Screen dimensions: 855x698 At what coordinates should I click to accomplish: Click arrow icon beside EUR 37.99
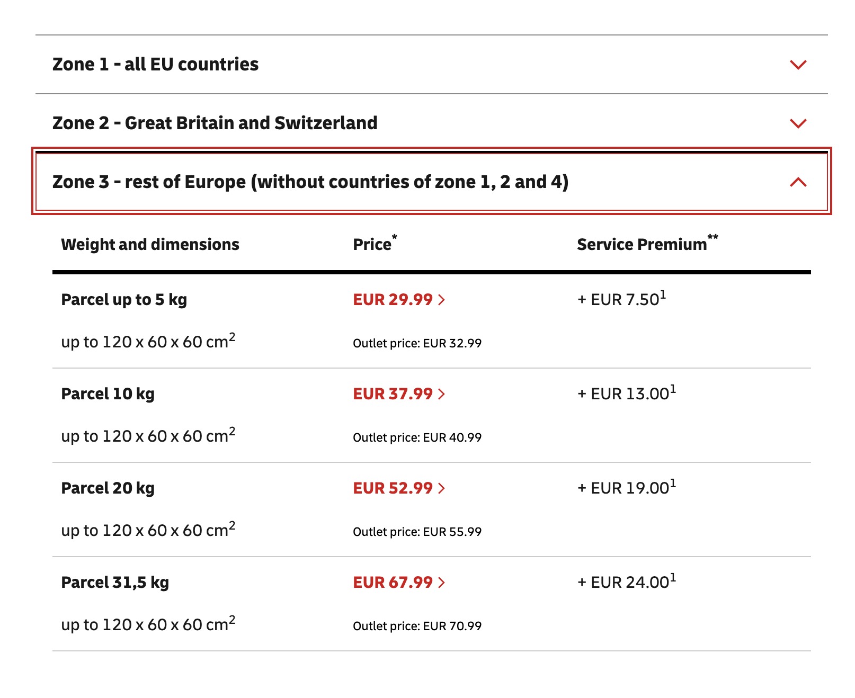(x=442, y=394)
